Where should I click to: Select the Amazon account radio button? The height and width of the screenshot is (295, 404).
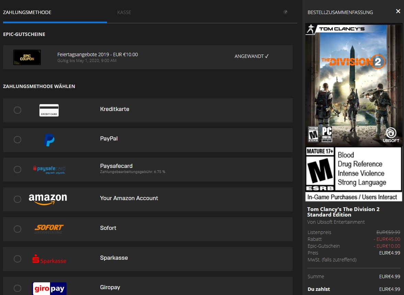[x=17, y=199]
